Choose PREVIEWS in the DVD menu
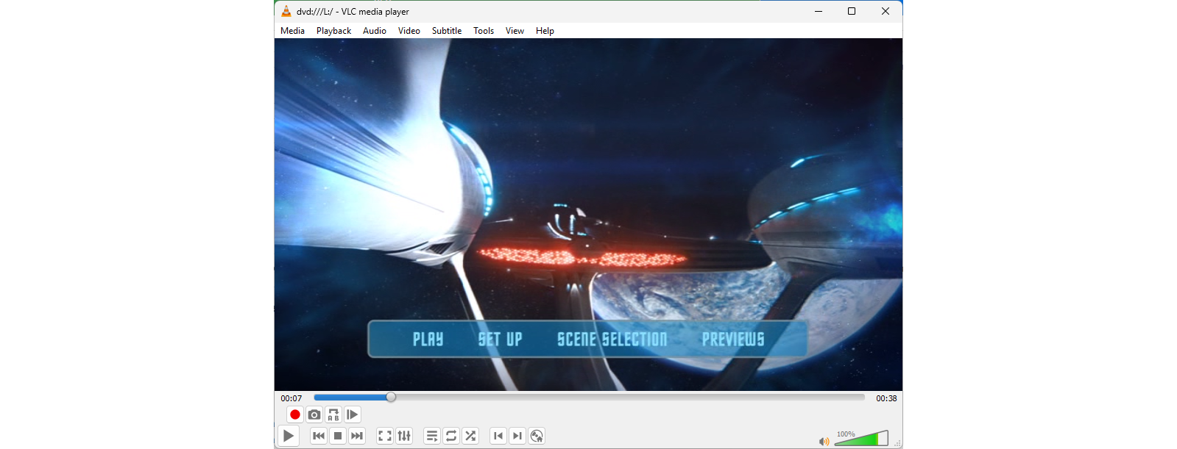The image size is (1177, 449). 733,339
